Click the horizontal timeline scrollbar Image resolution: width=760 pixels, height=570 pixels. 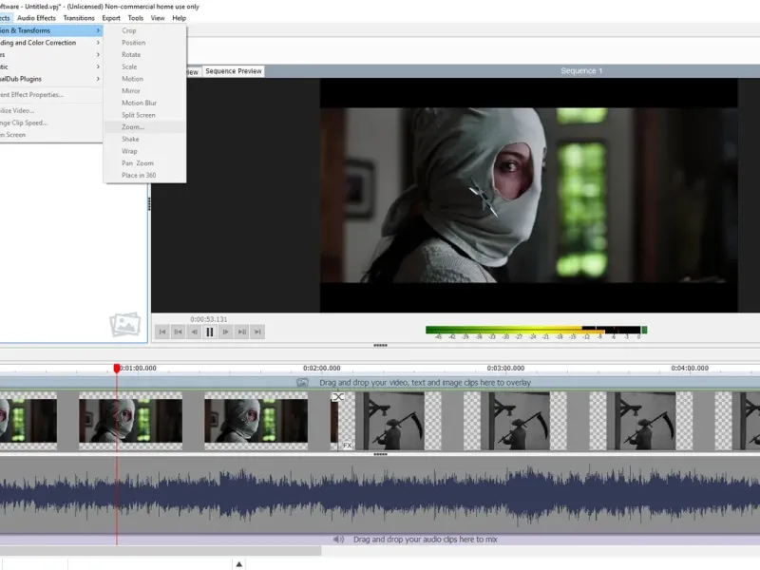[160, 551]
